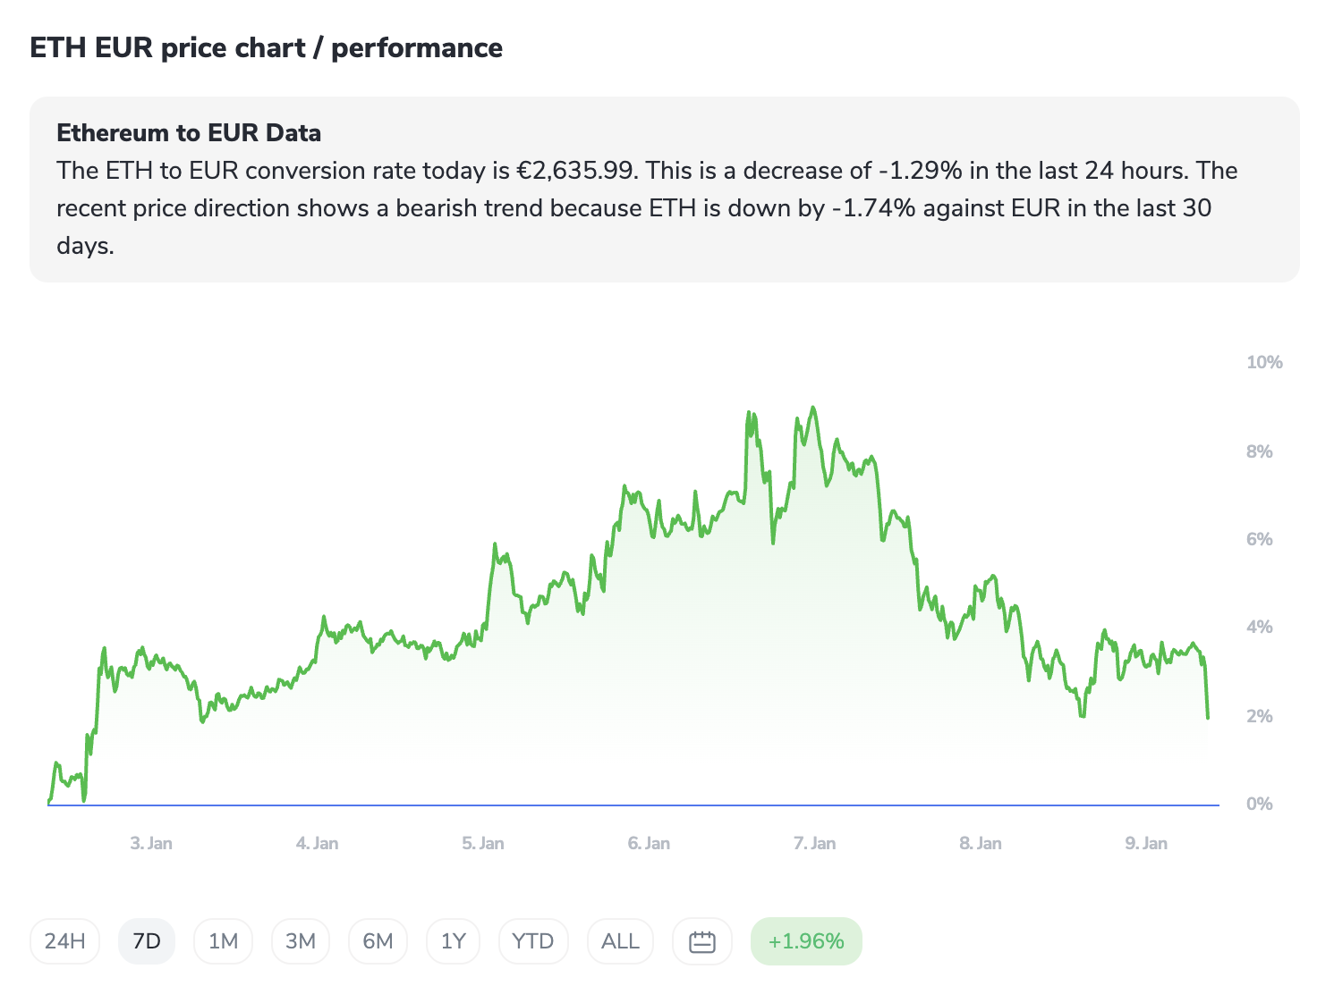Click the 8. Jan date label
The width and height of the screenshot is (1317, 1003).
pos(981,843)
